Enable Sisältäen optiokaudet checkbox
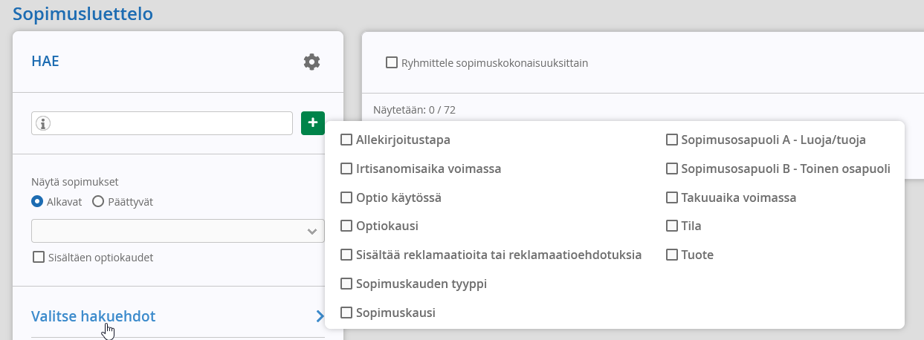The image size is (924, 340). click(39, 258)
